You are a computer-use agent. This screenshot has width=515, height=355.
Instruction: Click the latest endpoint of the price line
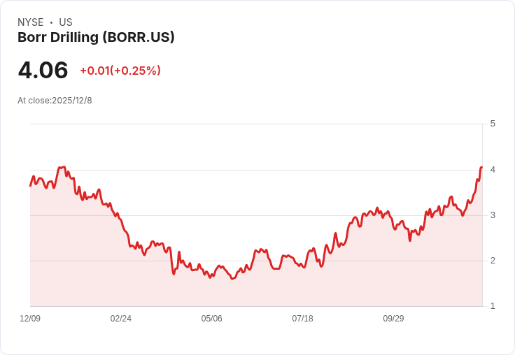[481, 168]
